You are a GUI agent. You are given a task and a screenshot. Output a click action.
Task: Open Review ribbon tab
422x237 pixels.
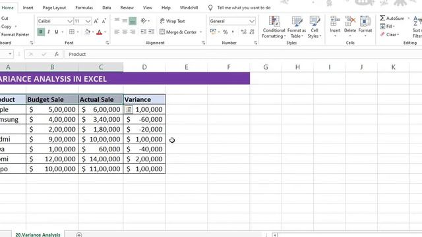127,7
